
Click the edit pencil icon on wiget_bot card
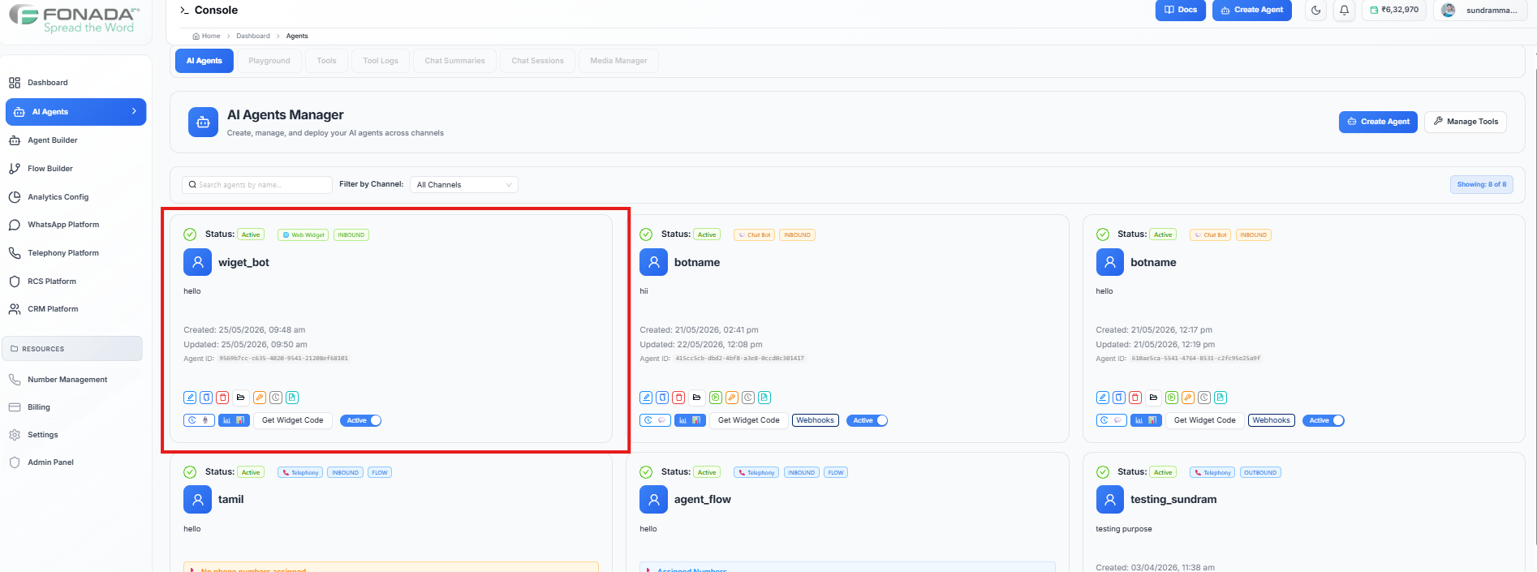tap(190, 398)
